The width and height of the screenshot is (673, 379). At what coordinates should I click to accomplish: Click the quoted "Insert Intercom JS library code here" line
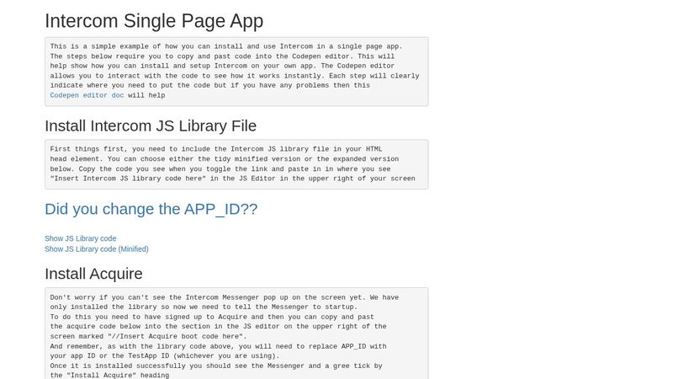click(232, 179)
